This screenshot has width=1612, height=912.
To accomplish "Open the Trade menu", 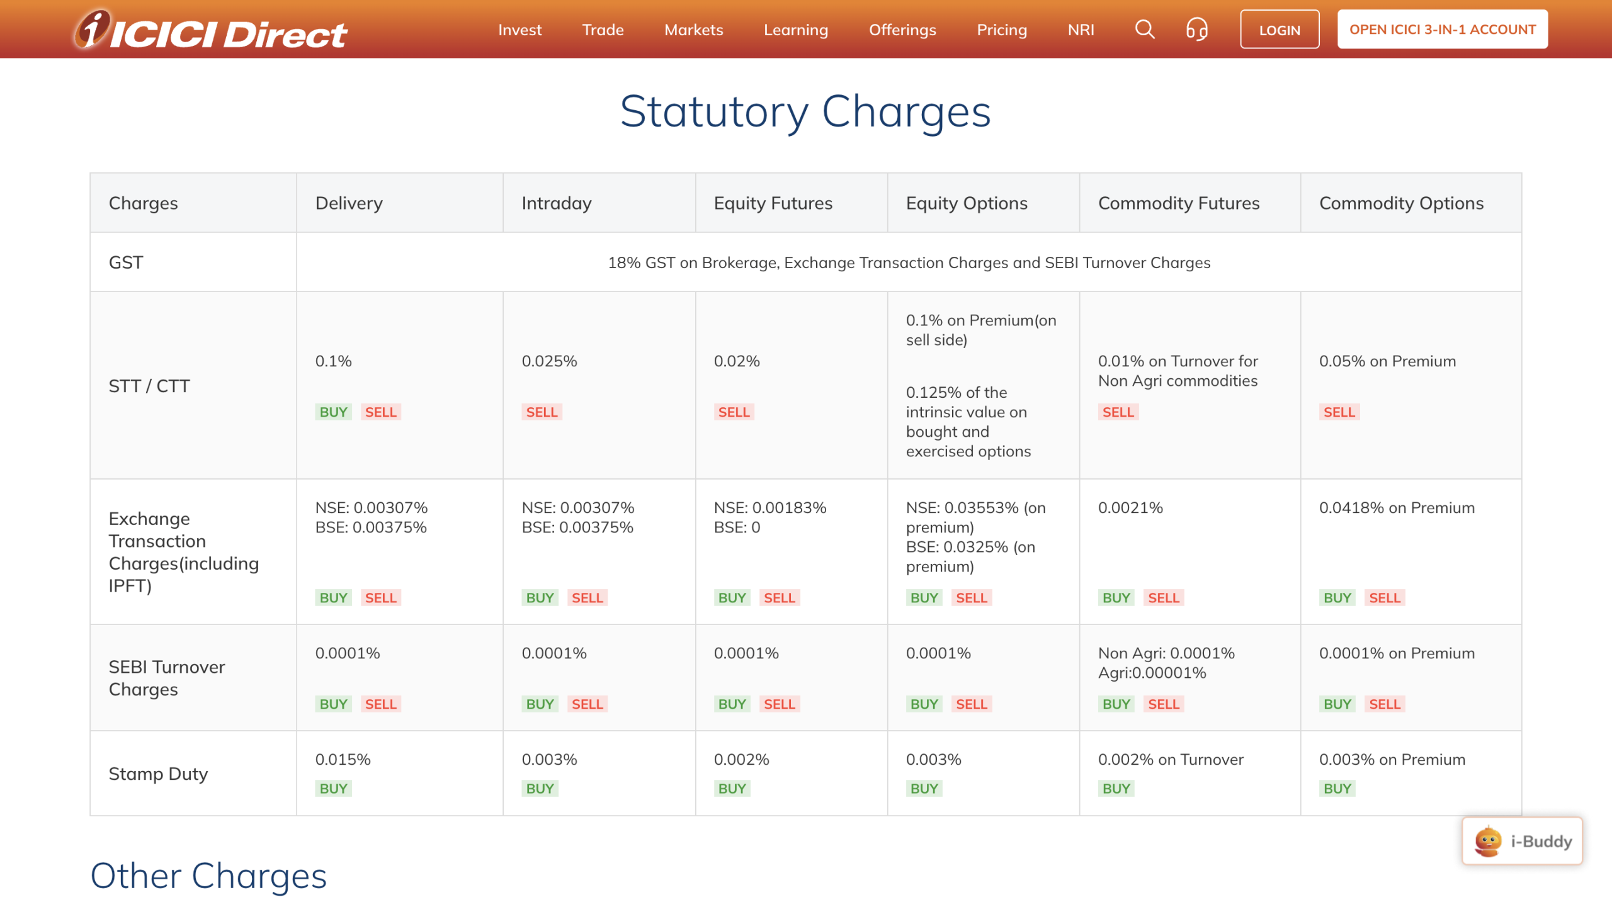I will pyautogui.click(x=603, y=30).
